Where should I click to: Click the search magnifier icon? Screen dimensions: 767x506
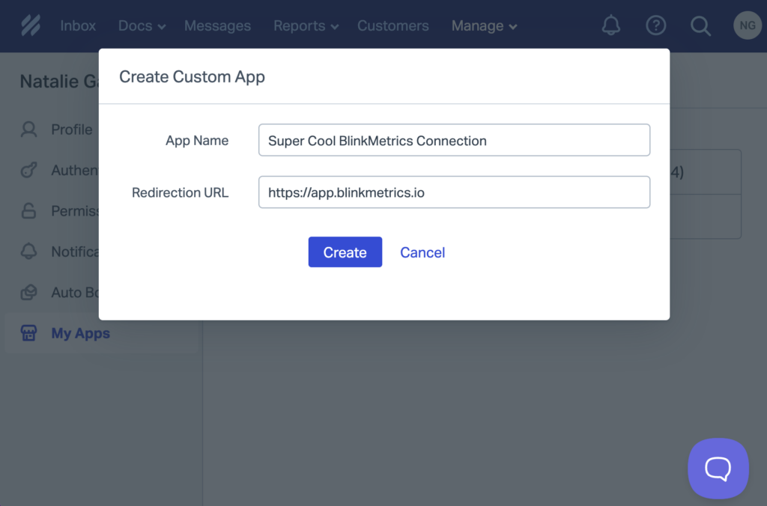click(x=700, y=25)
